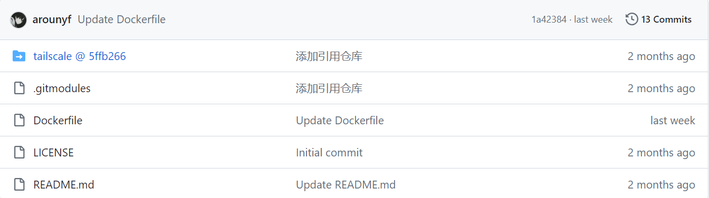Open the 添加引用仓库 commit for .gitmodules
This screenshot has width=709, height=198.
coord(329,88)
